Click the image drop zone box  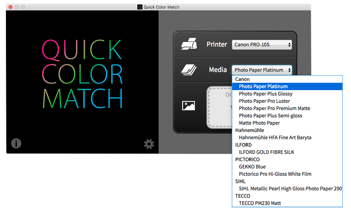219,107
